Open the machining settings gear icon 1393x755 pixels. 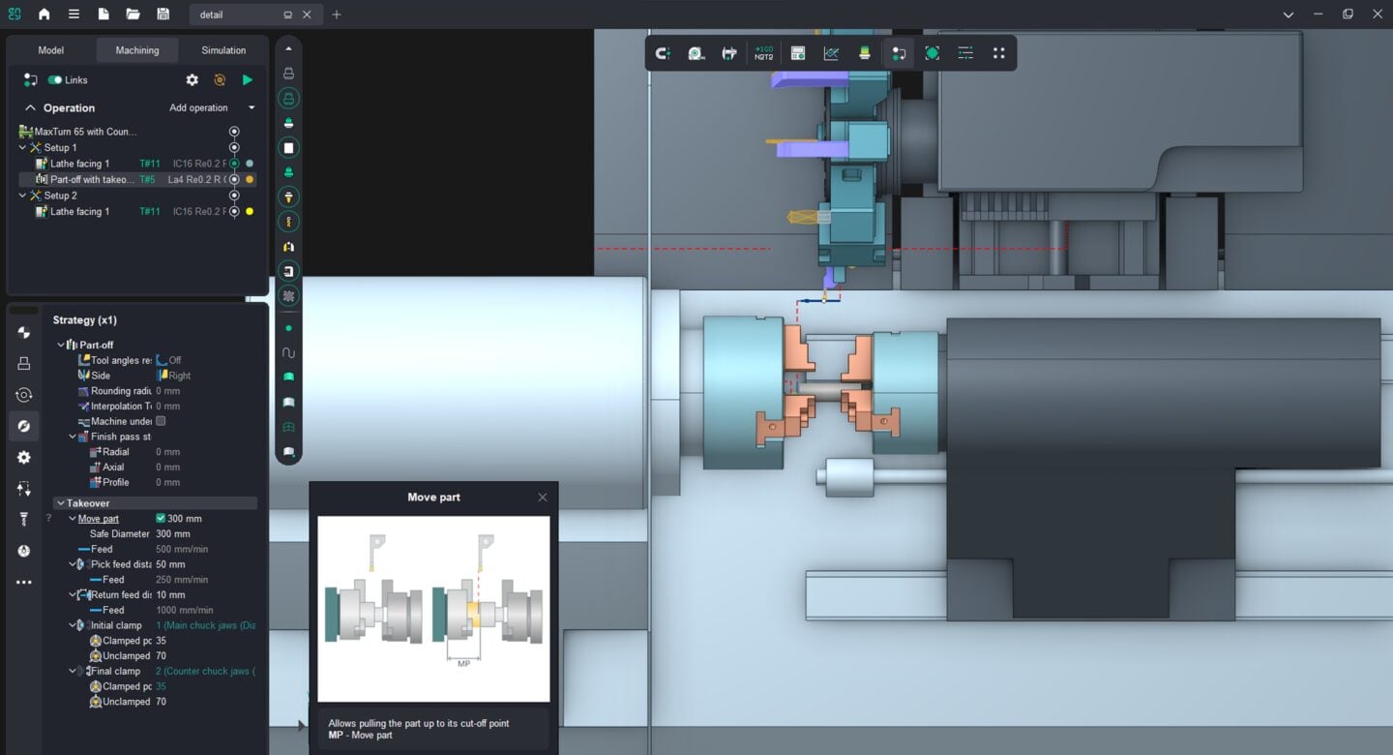(192, 80)
